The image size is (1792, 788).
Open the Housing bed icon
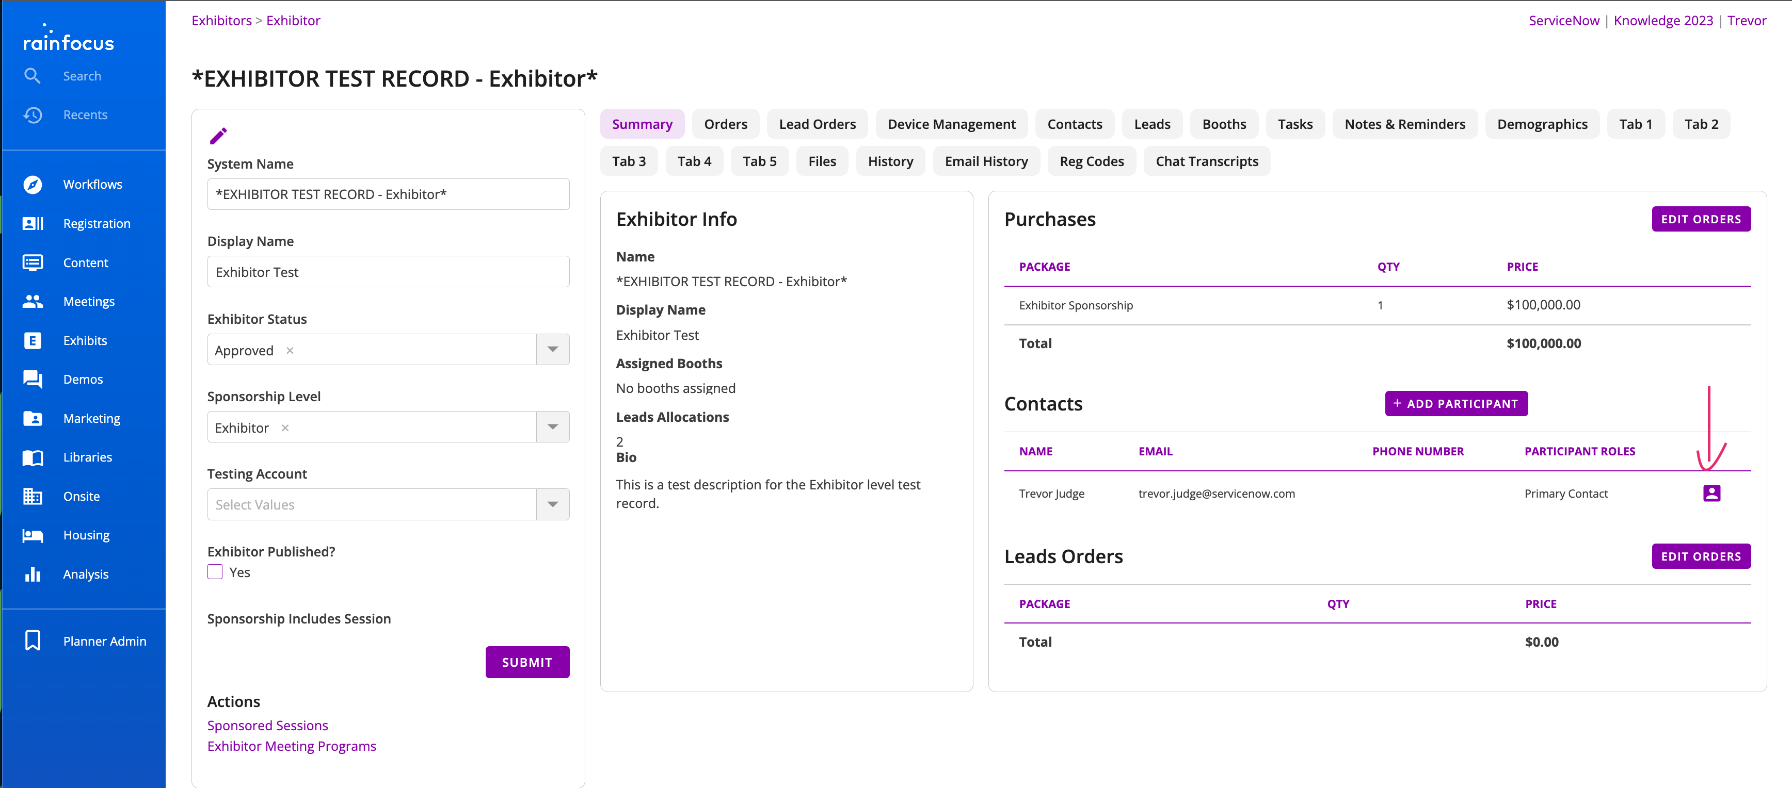tap(33, 535)
